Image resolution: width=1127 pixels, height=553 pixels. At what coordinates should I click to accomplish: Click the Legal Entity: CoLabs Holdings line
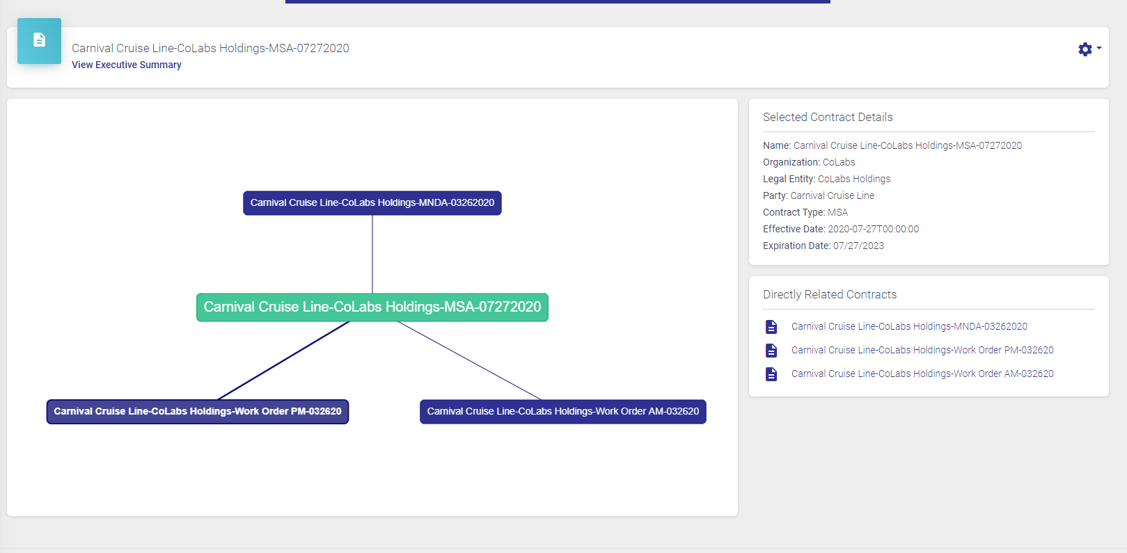point(826,179)
